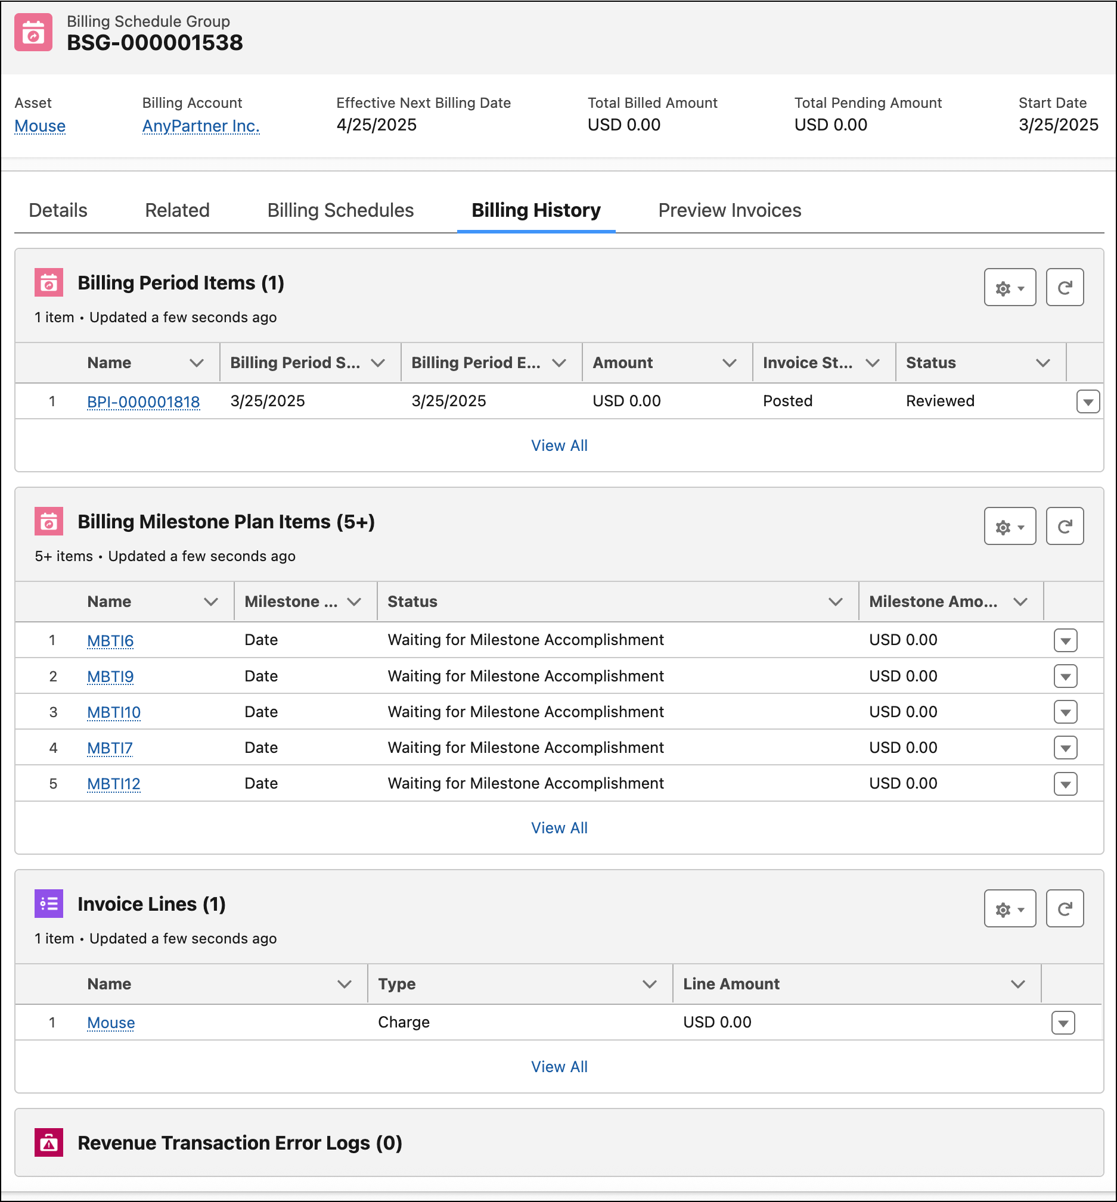Viewport: 1117px width, 1202px height.
Task: Open milestone item MBTI7
Action: pos(110,748)
